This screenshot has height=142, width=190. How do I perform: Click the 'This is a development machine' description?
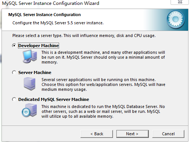(103, 57)
